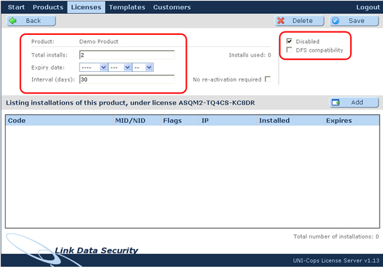The width and height of the screenshot is (383, 267).
Task: Go to the Start tab
Action: (16, 8)
